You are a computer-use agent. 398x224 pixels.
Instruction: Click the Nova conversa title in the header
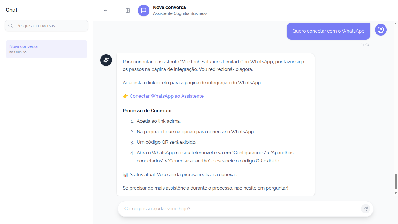[169, 8]
